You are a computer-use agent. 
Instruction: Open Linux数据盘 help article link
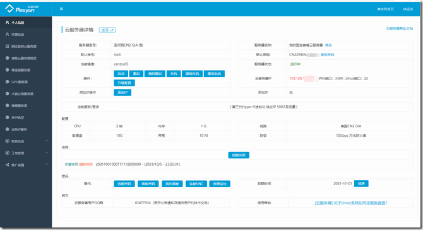(351, 203)
